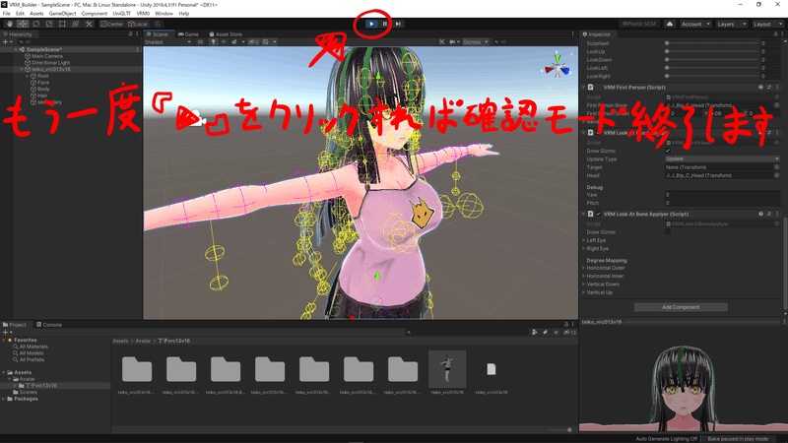Viewport: 788px width, 443px height.
Task: Select the combined Transform tool
Action: pos(76,24)
